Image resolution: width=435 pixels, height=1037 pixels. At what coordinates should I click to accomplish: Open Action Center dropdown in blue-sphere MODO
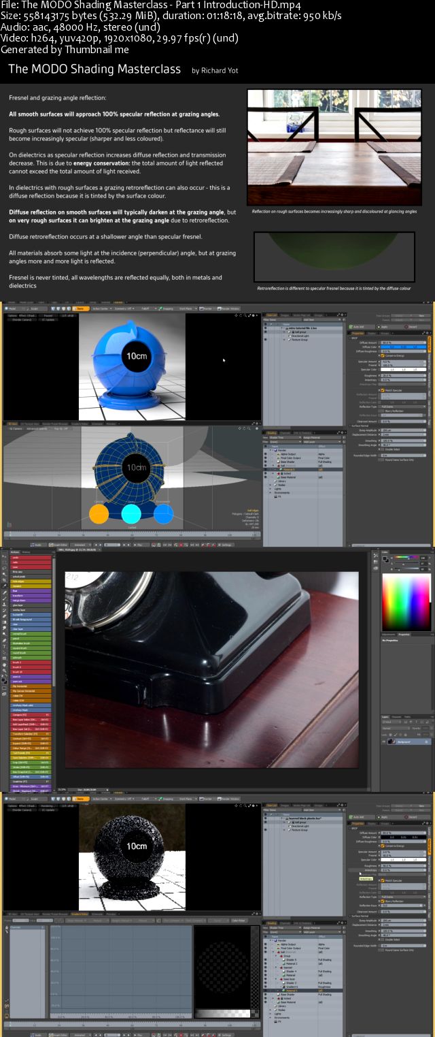pyautogui.click(x=101, y=308)
